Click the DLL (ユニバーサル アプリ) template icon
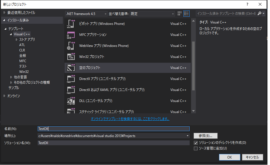270x165 pixels. click(x=71, y=101)
